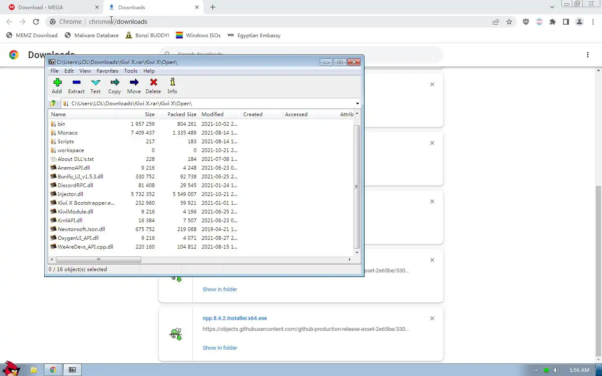Image resolution: width=602 pixels, height=376 pixels.
Task: Open the Chrome tab search chevron
Action: pos(552,7)
